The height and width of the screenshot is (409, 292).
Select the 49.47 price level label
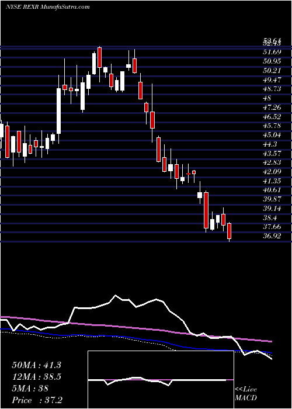pos(272,79)
